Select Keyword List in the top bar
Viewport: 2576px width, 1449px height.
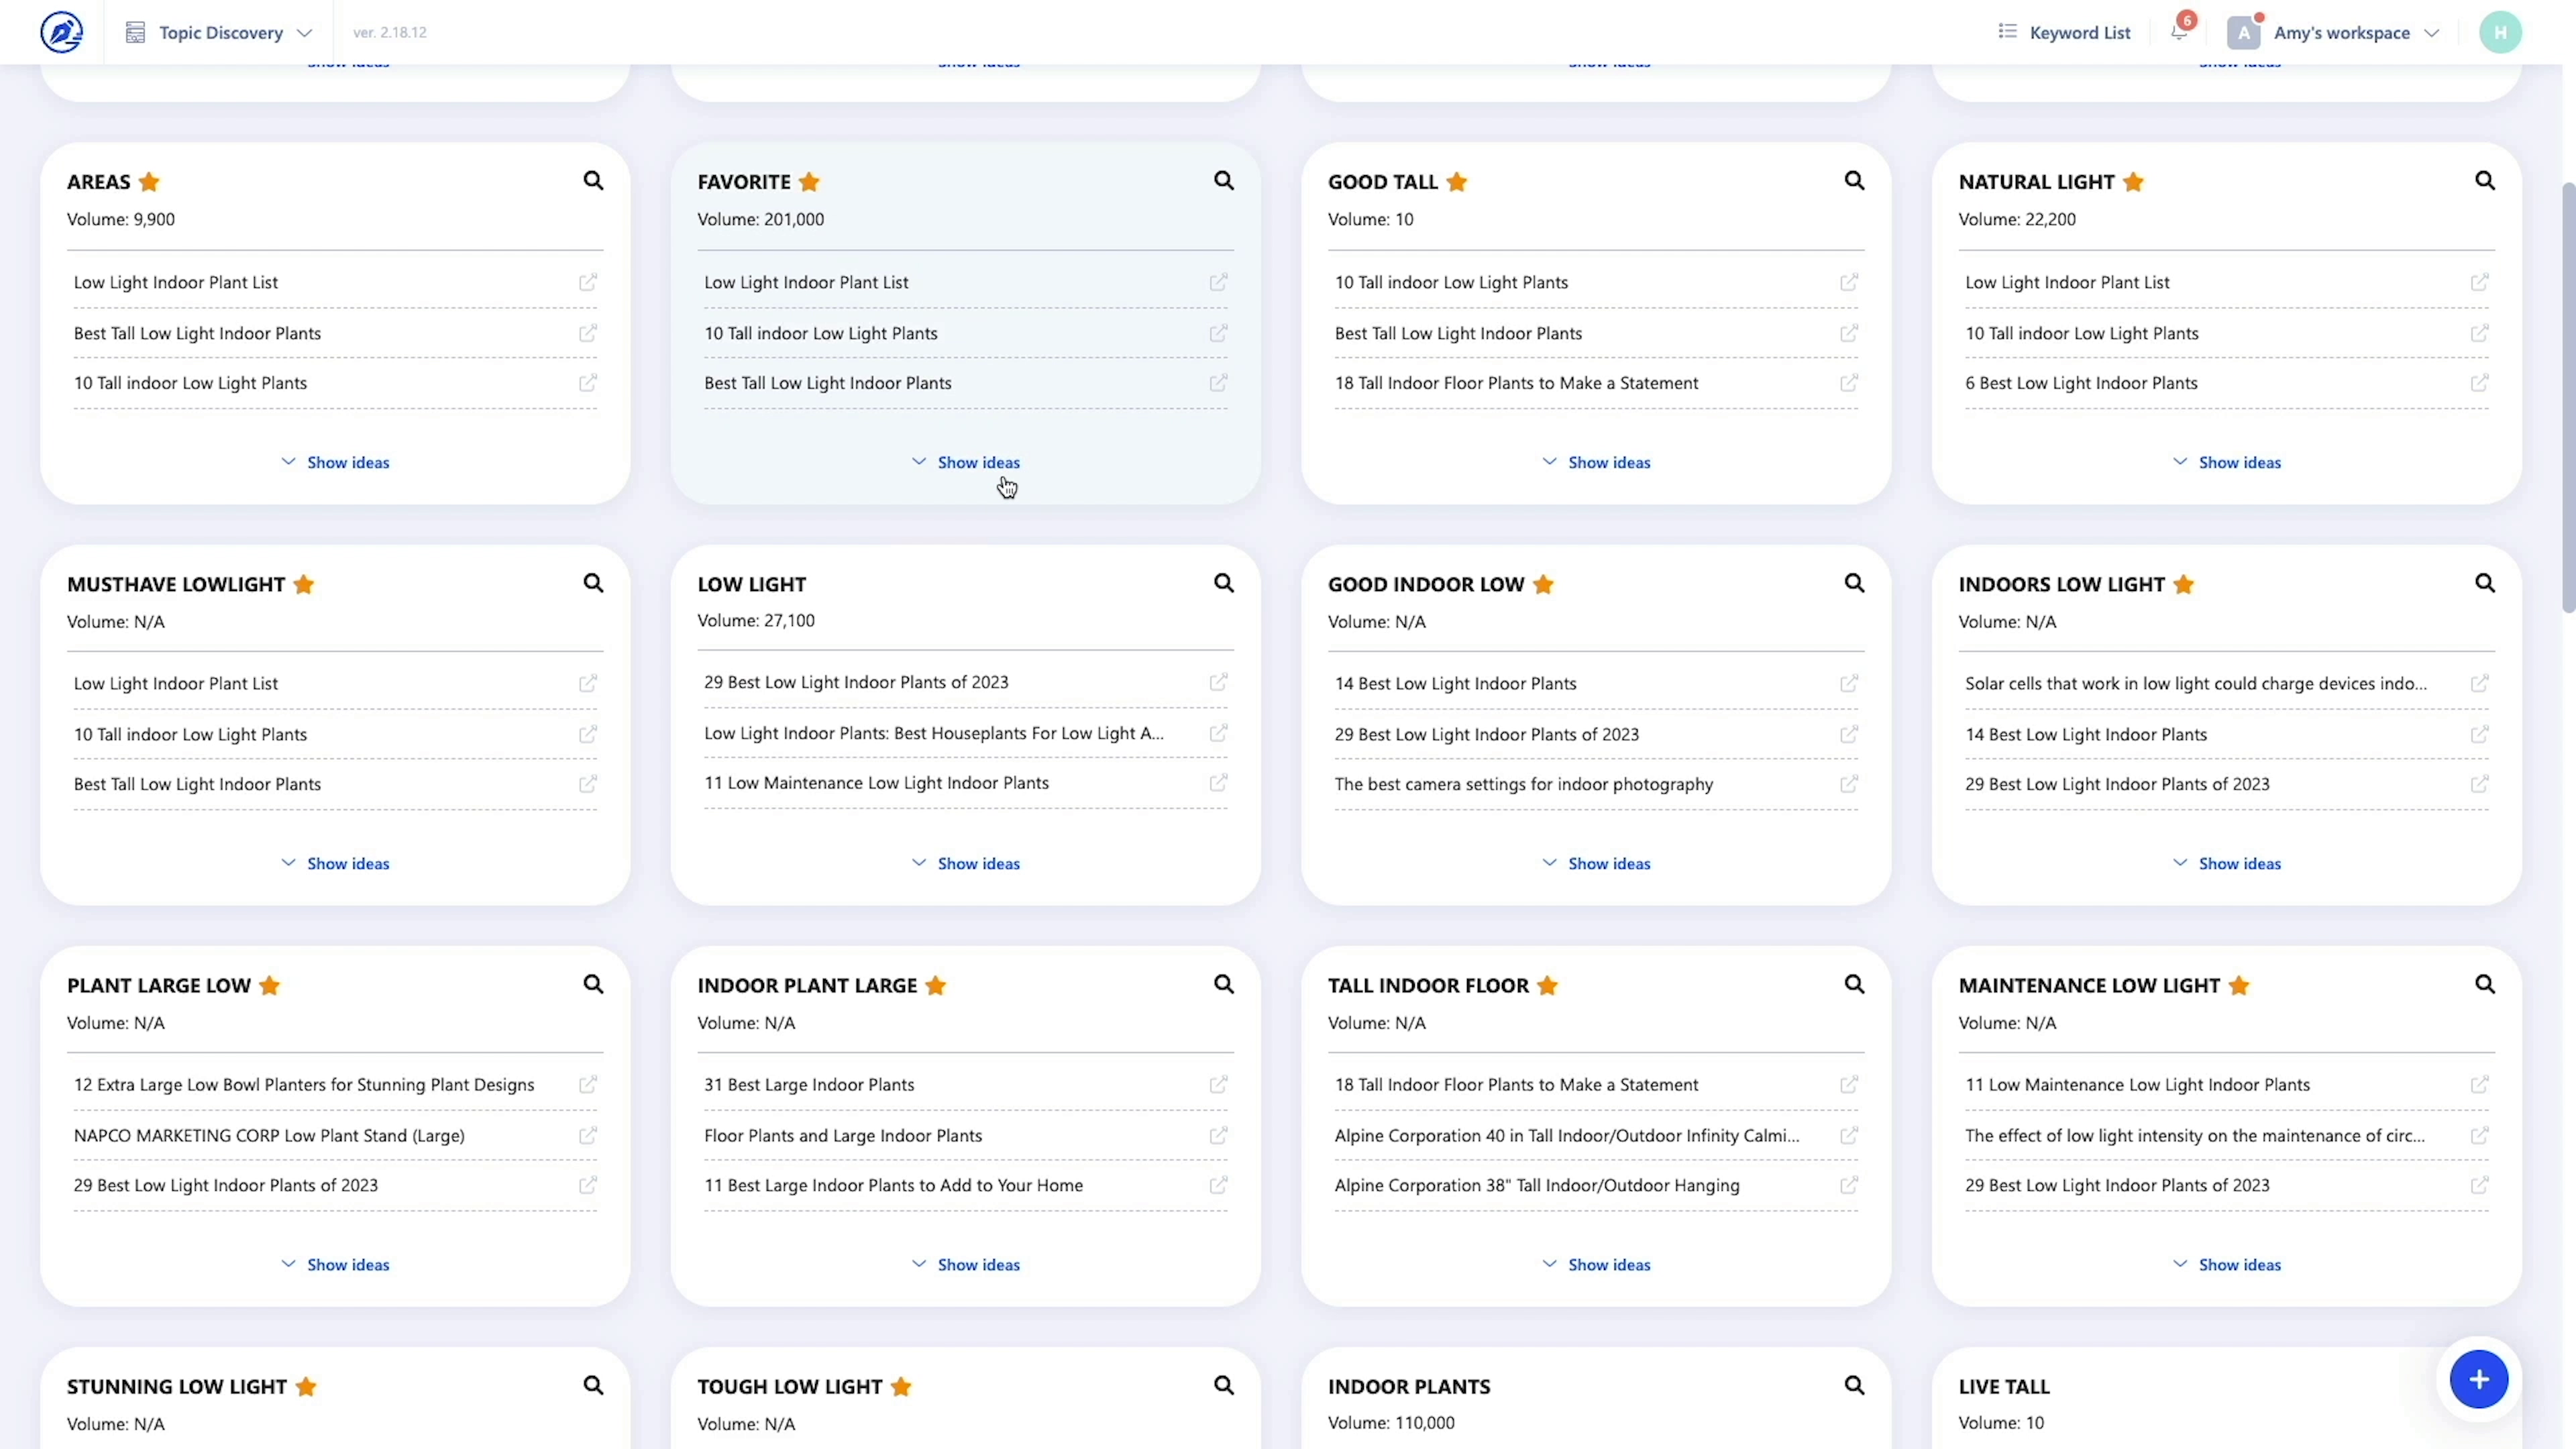2064,31
